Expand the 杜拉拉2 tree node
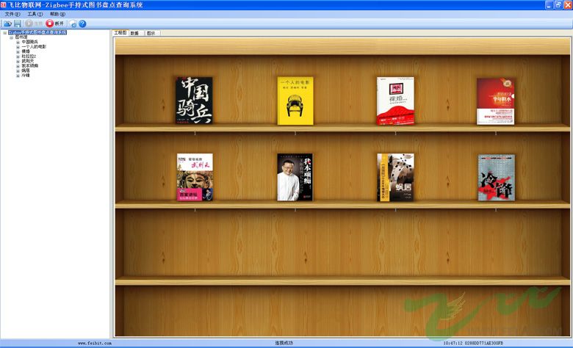Screen dimensions: 573x348 click(x=18, y=57)
